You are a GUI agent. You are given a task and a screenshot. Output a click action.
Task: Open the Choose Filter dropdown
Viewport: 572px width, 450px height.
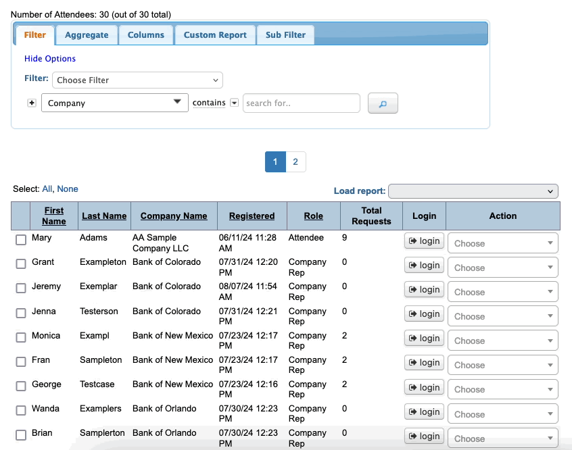coord(137,80)
